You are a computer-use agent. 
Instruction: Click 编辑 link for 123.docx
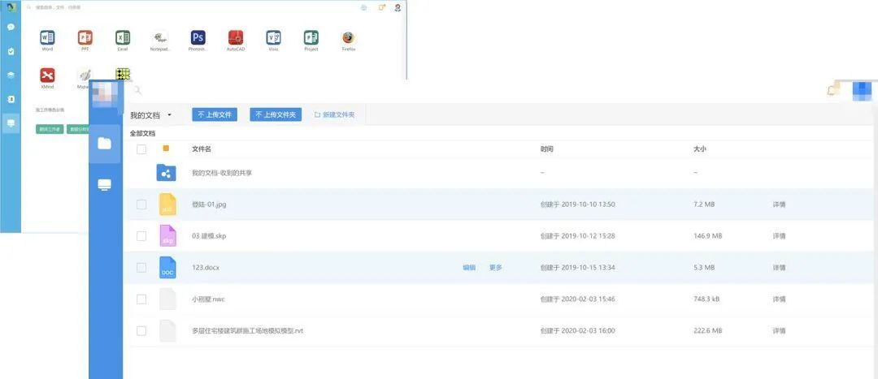[469, 267]
